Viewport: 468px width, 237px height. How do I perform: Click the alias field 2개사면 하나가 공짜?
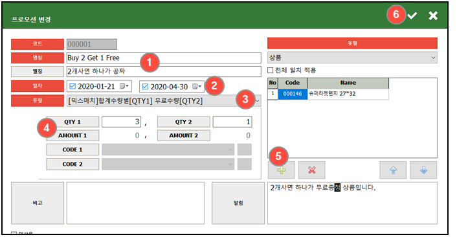pos(164,72)
